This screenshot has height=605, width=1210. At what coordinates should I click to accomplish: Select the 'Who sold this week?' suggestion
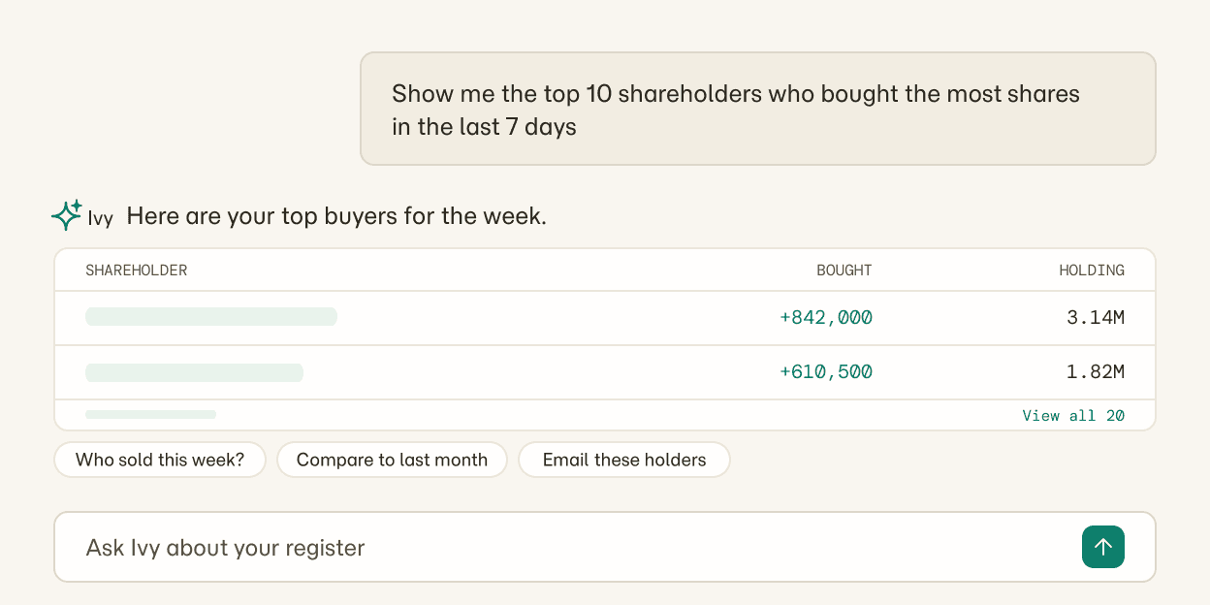[x=160, y=460]
